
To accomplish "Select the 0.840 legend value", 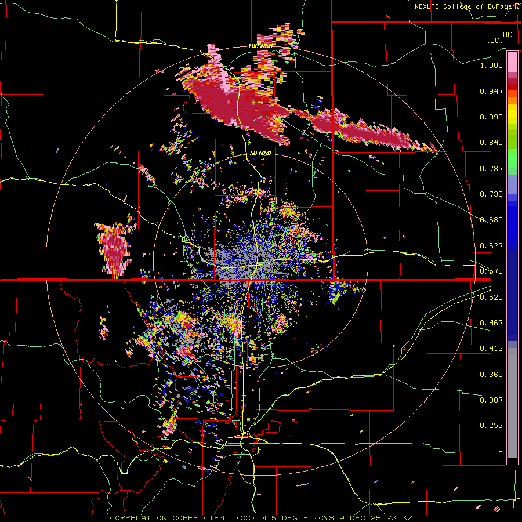I will point(491,143).
